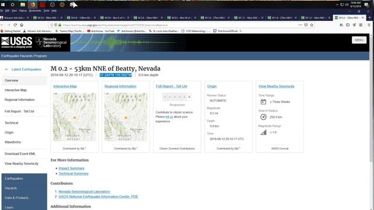Image resolution: width=374 pixels, height=210 pixels.
Task: Switch to the M 1.5 - 18km tab
Action: (249, 17)
